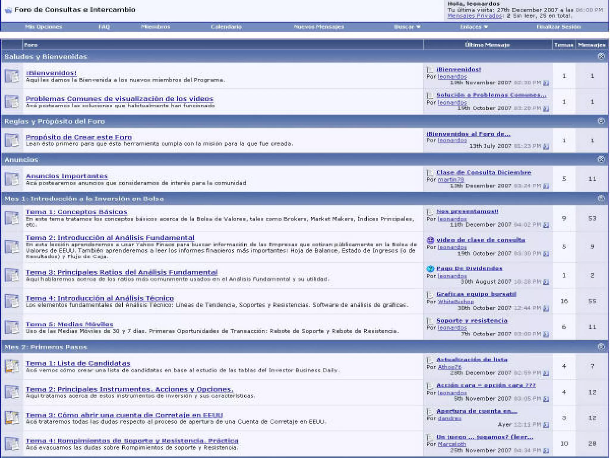This screenshot has width=610, height=458.
Task: Open the user profile link WhiteBishop
Action: tap(455, 301)
